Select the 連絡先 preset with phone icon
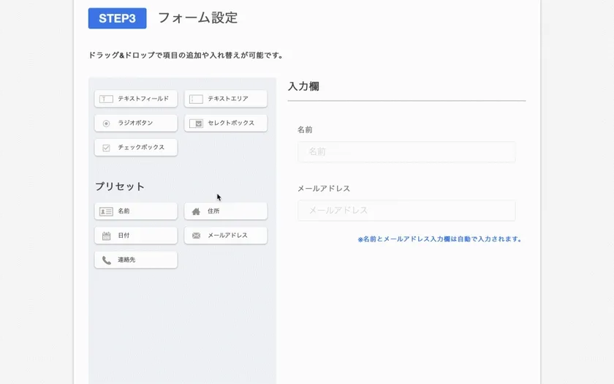This screenshot has width=614, height=384. pos(136,260)
